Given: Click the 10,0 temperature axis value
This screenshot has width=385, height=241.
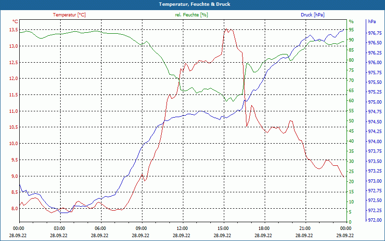Looking at the screenshot, I should [x=13, y=144].
